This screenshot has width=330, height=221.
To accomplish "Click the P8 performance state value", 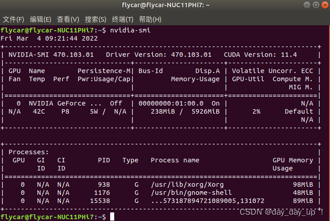I will tap(65, 111).
